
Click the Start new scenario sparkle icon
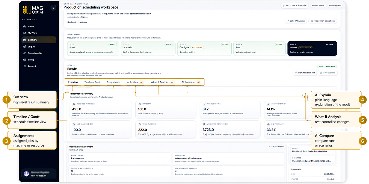click(296, 73)
